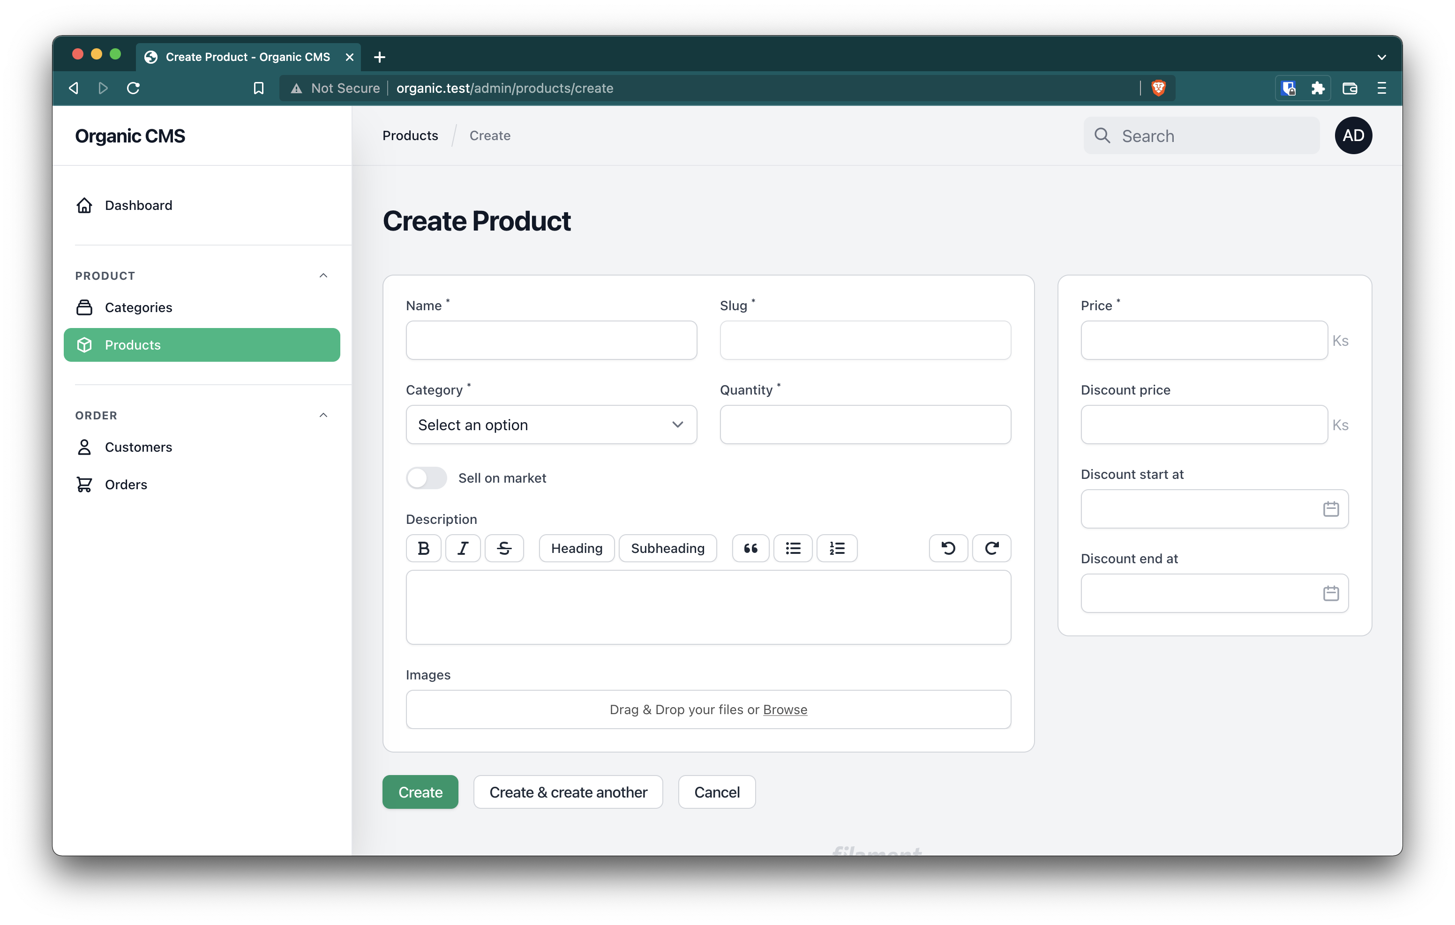Viewport: 1455px width, 925px height.
Task: Focus the Name input field
Action: pyautogui.click(x=551, y=340)
